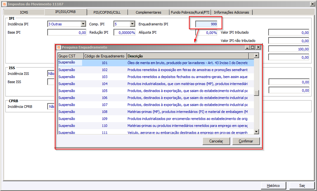Screen dimensions: 317x191
Task: Select the row with code 106
Action: (x=156, y=98)
